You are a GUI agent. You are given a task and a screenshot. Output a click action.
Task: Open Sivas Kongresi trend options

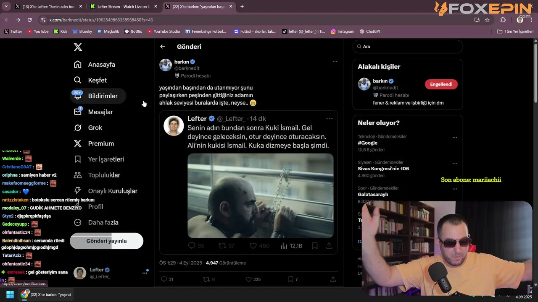pyautogui.click(x=455, y=163)
